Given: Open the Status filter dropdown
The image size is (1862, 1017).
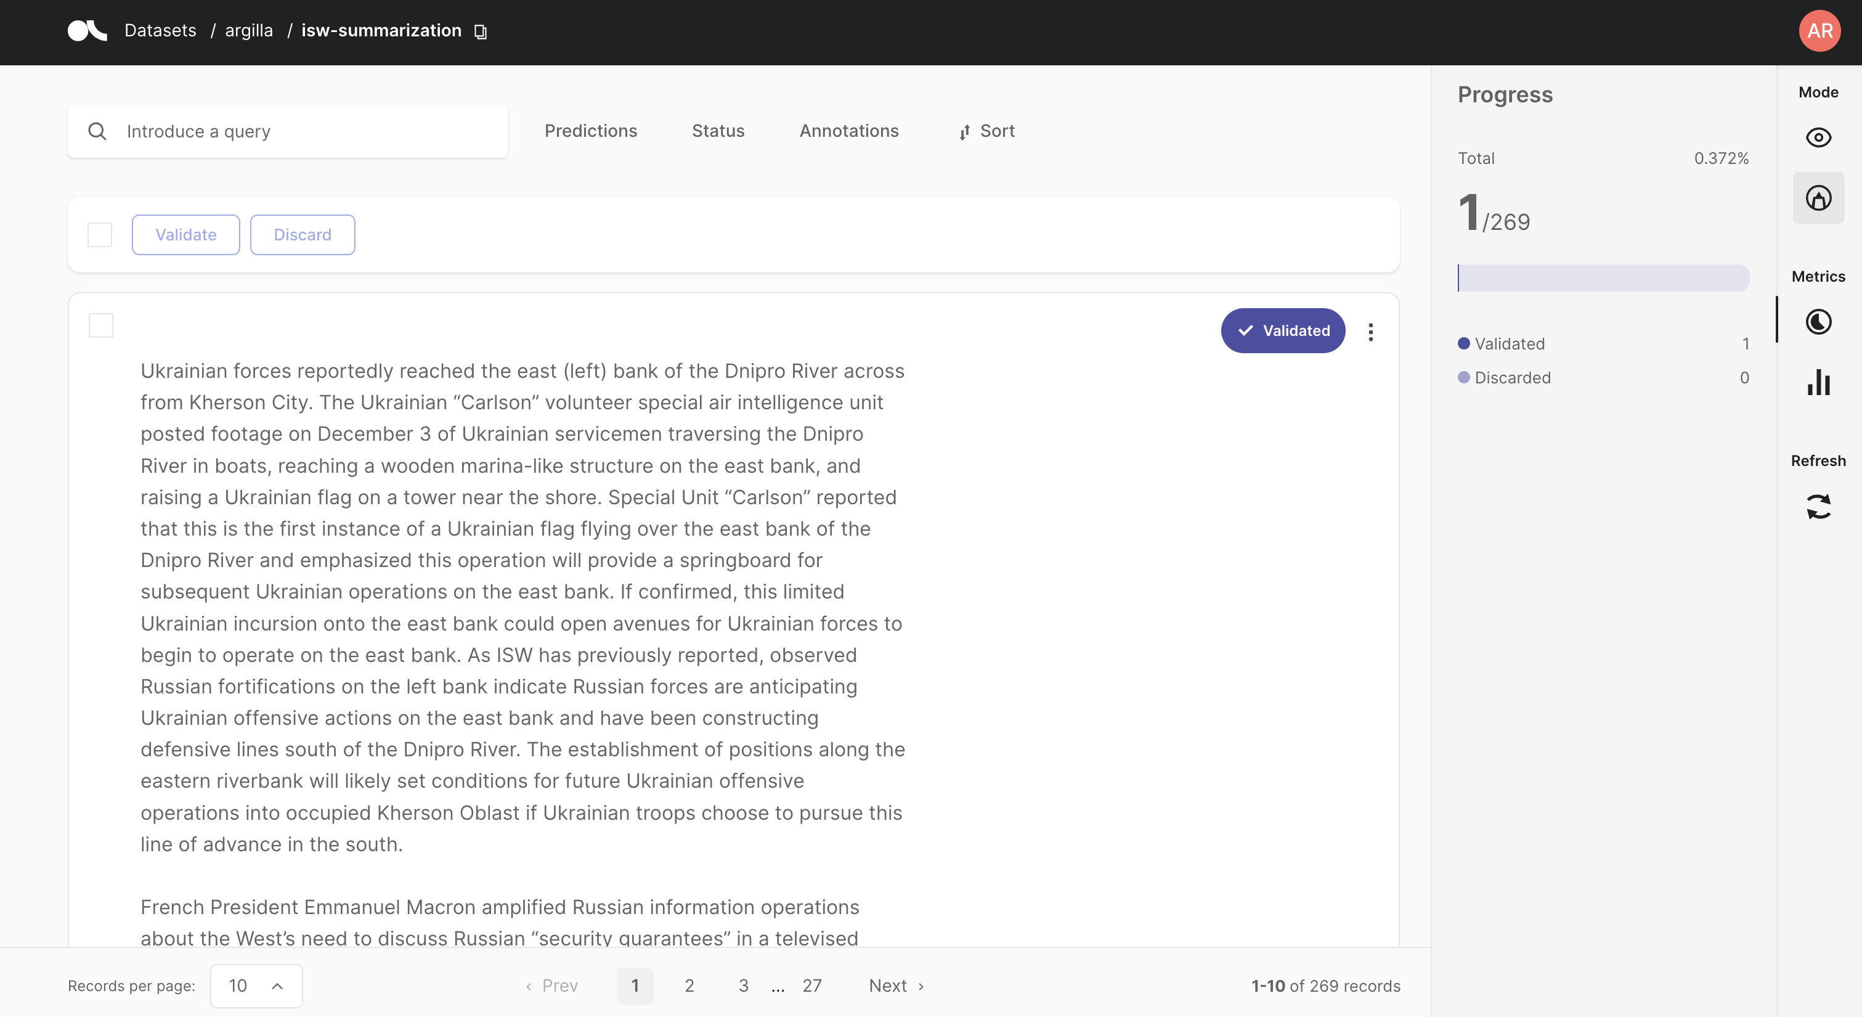Looking at the screenshot, I should [x=718, y=131].
